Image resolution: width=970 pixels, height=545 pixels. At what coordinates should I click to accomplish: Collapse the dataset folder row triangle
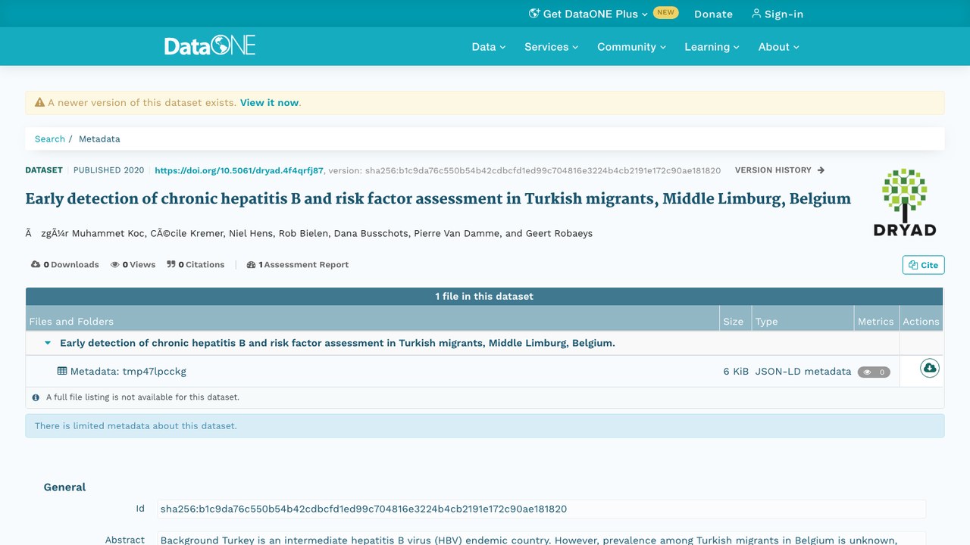[48, 343]
